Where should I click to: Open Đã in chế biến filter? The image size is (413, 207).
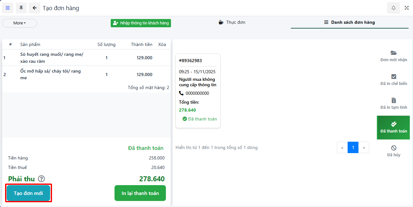[394, 80]
